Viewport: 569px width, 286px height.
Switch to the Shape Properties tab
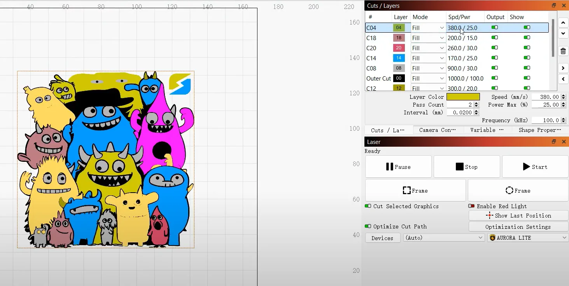[540, 130]
